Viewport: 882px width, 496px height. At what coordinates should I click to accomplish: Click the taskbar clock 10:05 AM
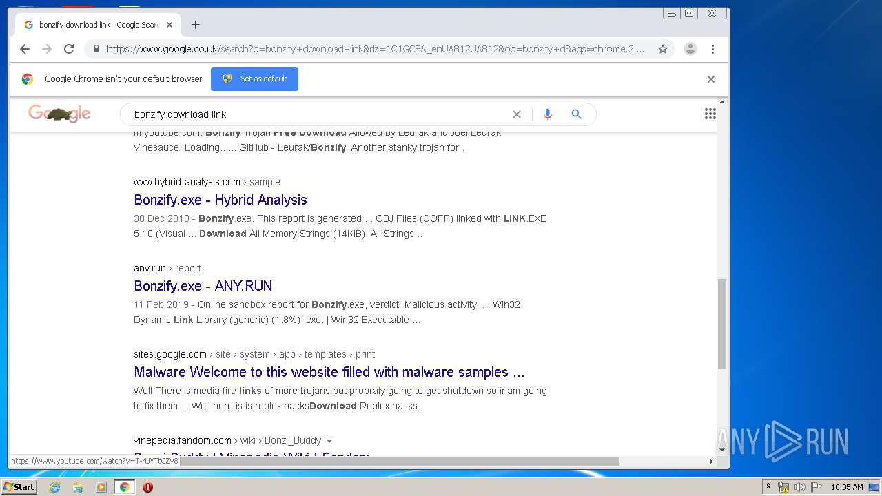(x=847, y=487)
